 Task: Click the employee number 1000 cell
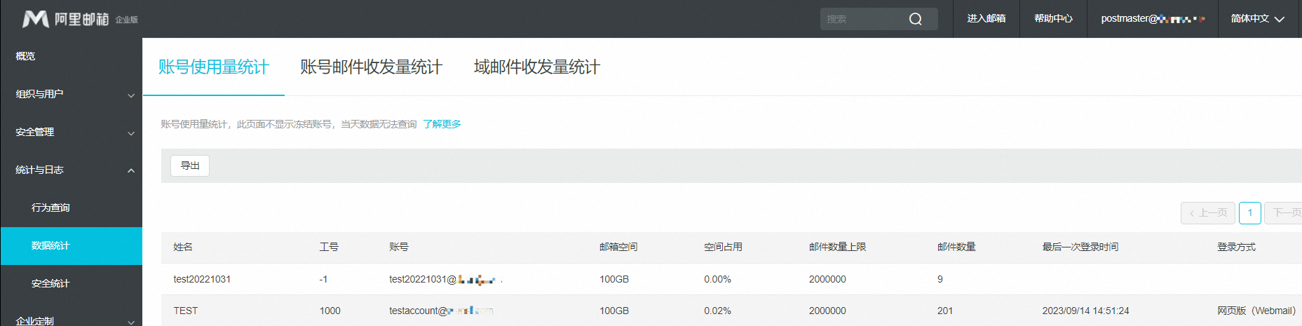click(330, 311)
